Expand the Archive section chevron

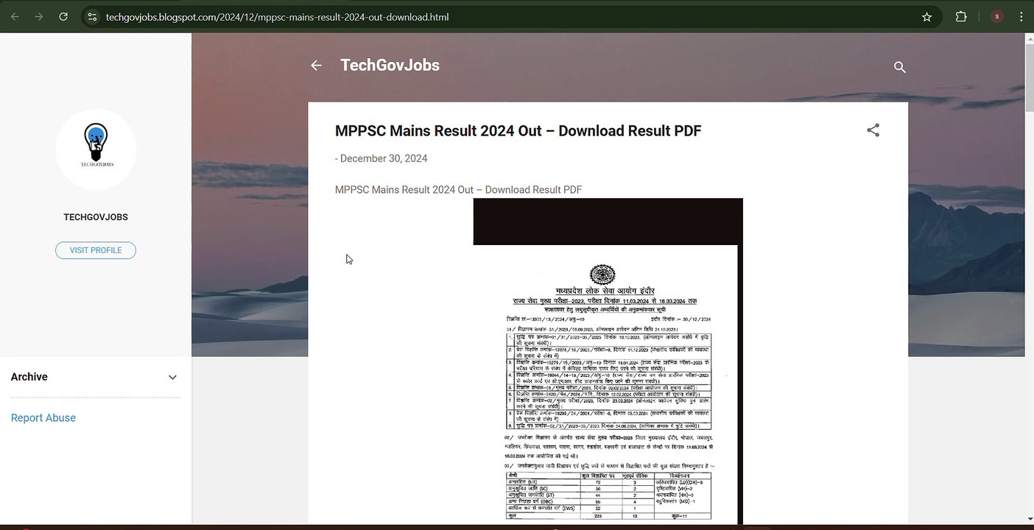[x=172, y=377]
